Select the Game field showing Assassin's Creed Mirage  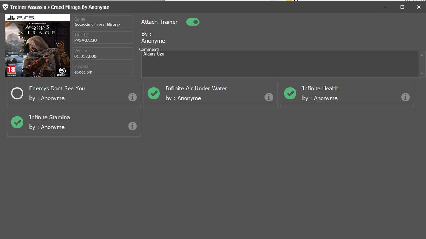pos(103,22)
